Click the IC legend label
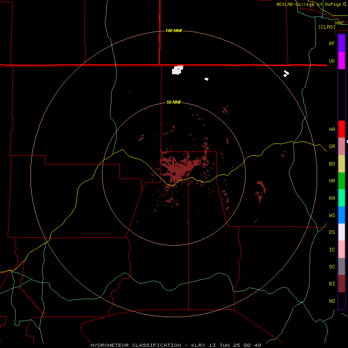The width and height of the screenshot is (348, 348). (x=332, y=250)
